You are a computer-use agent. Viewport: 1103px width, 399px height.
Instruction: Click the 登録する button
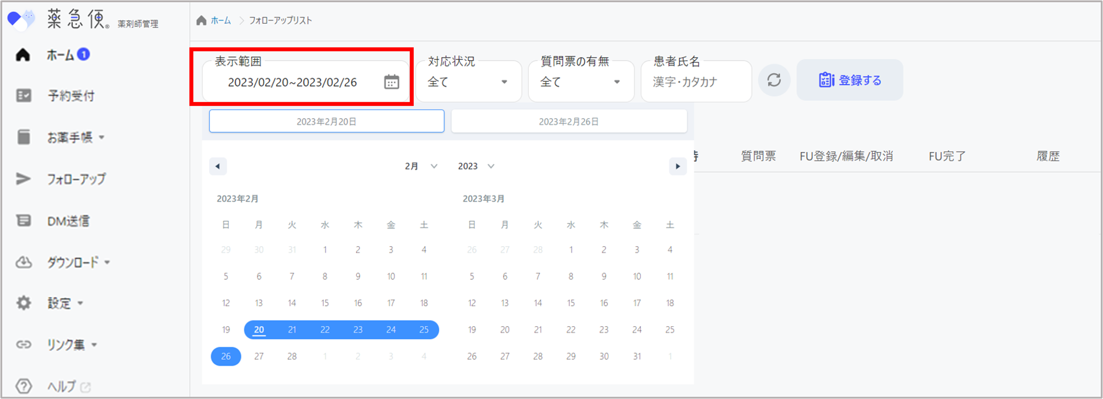[x=849, y=81]
